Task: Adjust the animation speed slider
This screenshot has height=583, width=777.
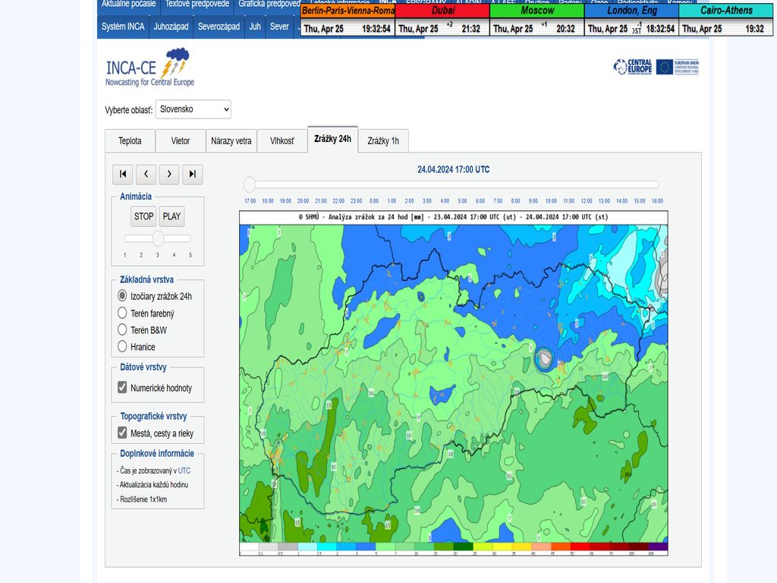Action: click(158, 238)
